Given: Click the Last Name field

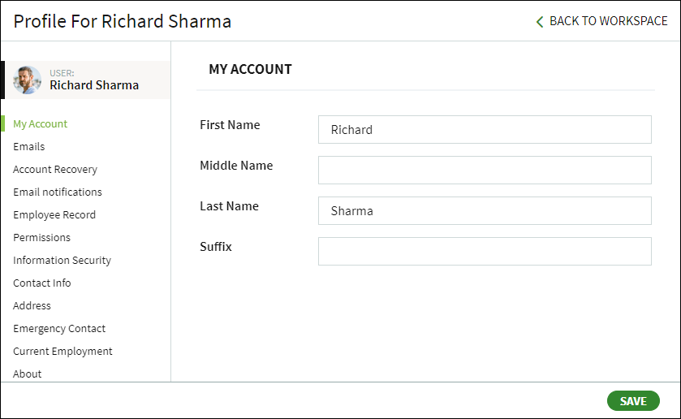Looking at the screenshot, I should point(485,211).
